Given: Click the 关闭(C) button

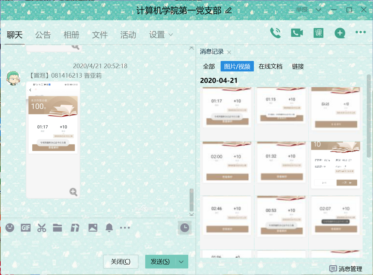Looking at the screenshot, I should coord(120,262).
